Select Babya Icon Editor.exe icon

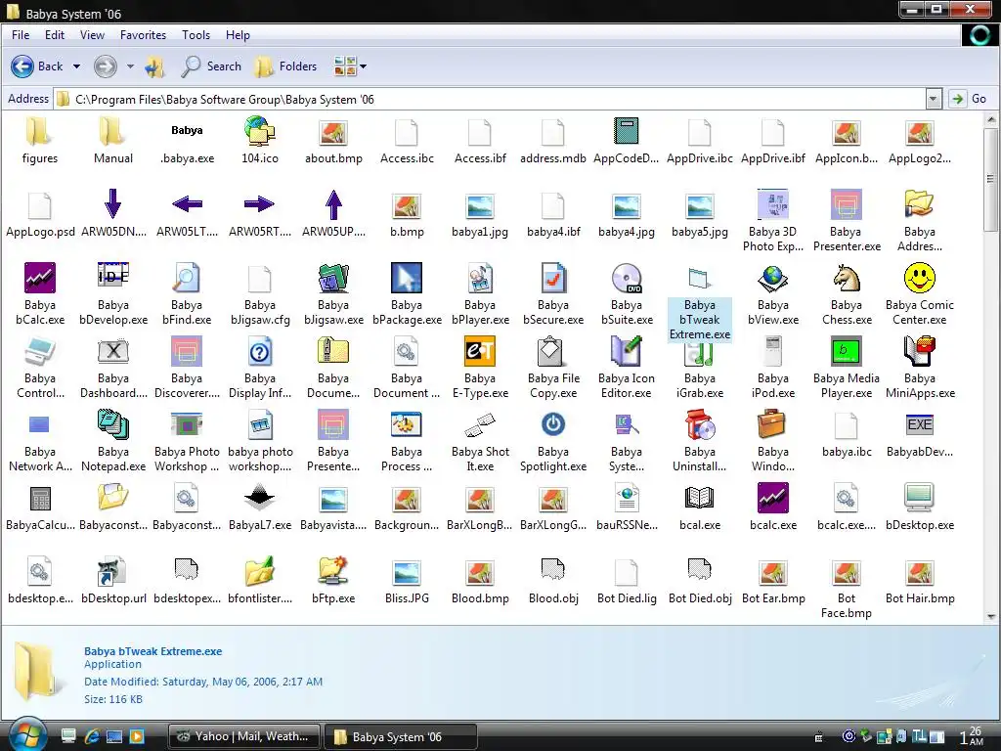627,351
